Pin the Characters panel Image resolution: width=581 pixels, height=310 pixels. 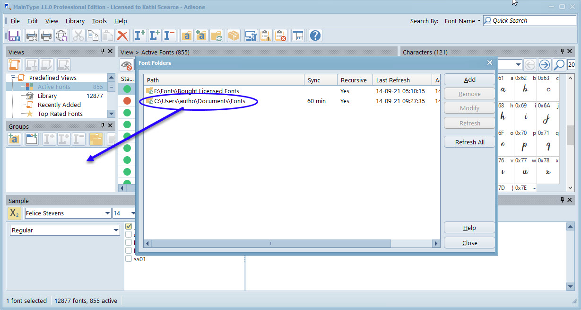(563, 52)
